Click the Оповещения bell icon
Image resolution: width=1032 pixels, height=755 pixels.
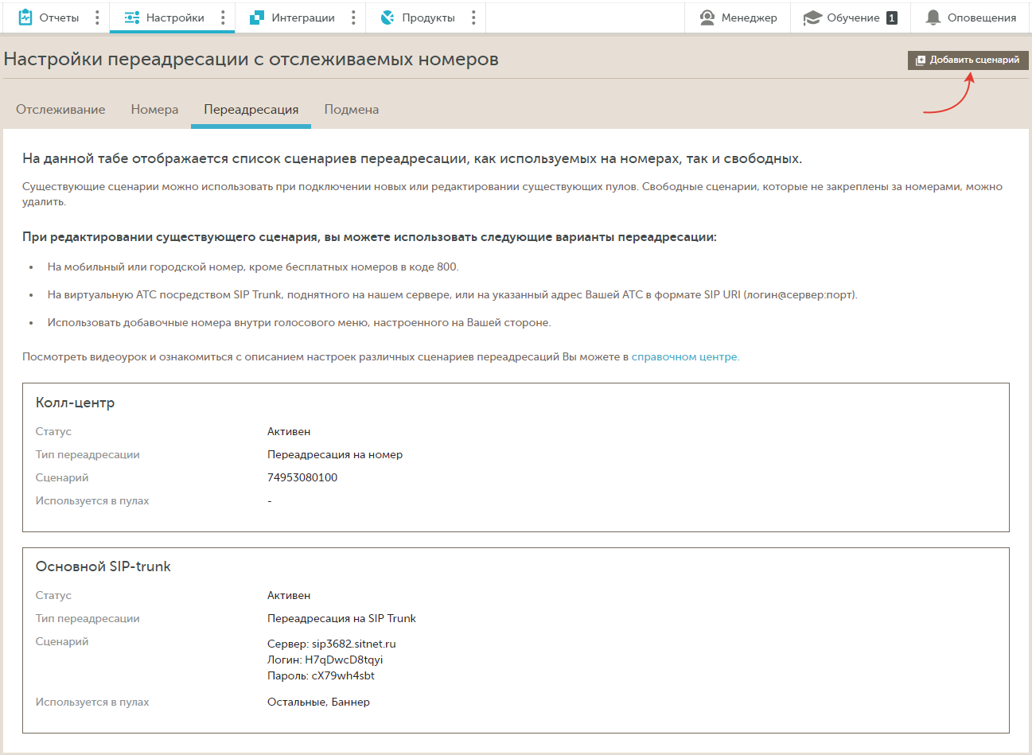click(933, 18)
